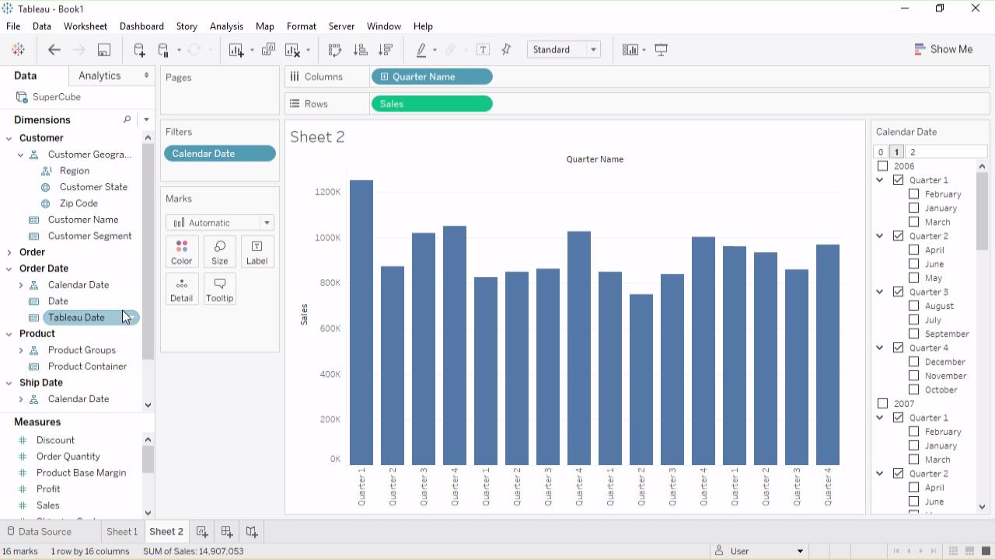Switch to the Sheet 1 tab

pyautogui.click(x=122, y=532)
